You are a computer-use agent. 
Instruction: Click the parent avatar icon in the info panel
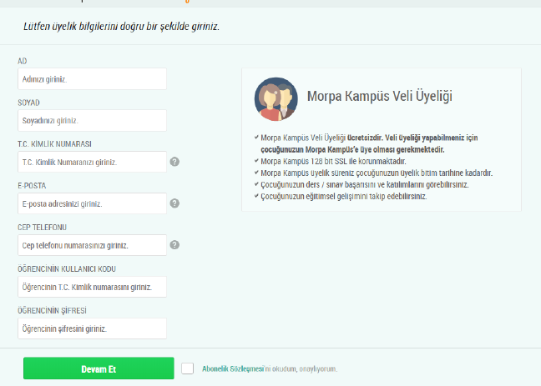point(276,98)
